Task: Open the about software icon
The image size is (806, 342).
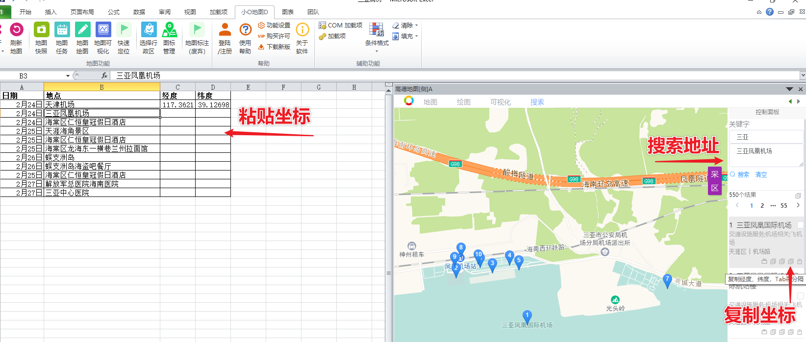Action: point(302,30)
